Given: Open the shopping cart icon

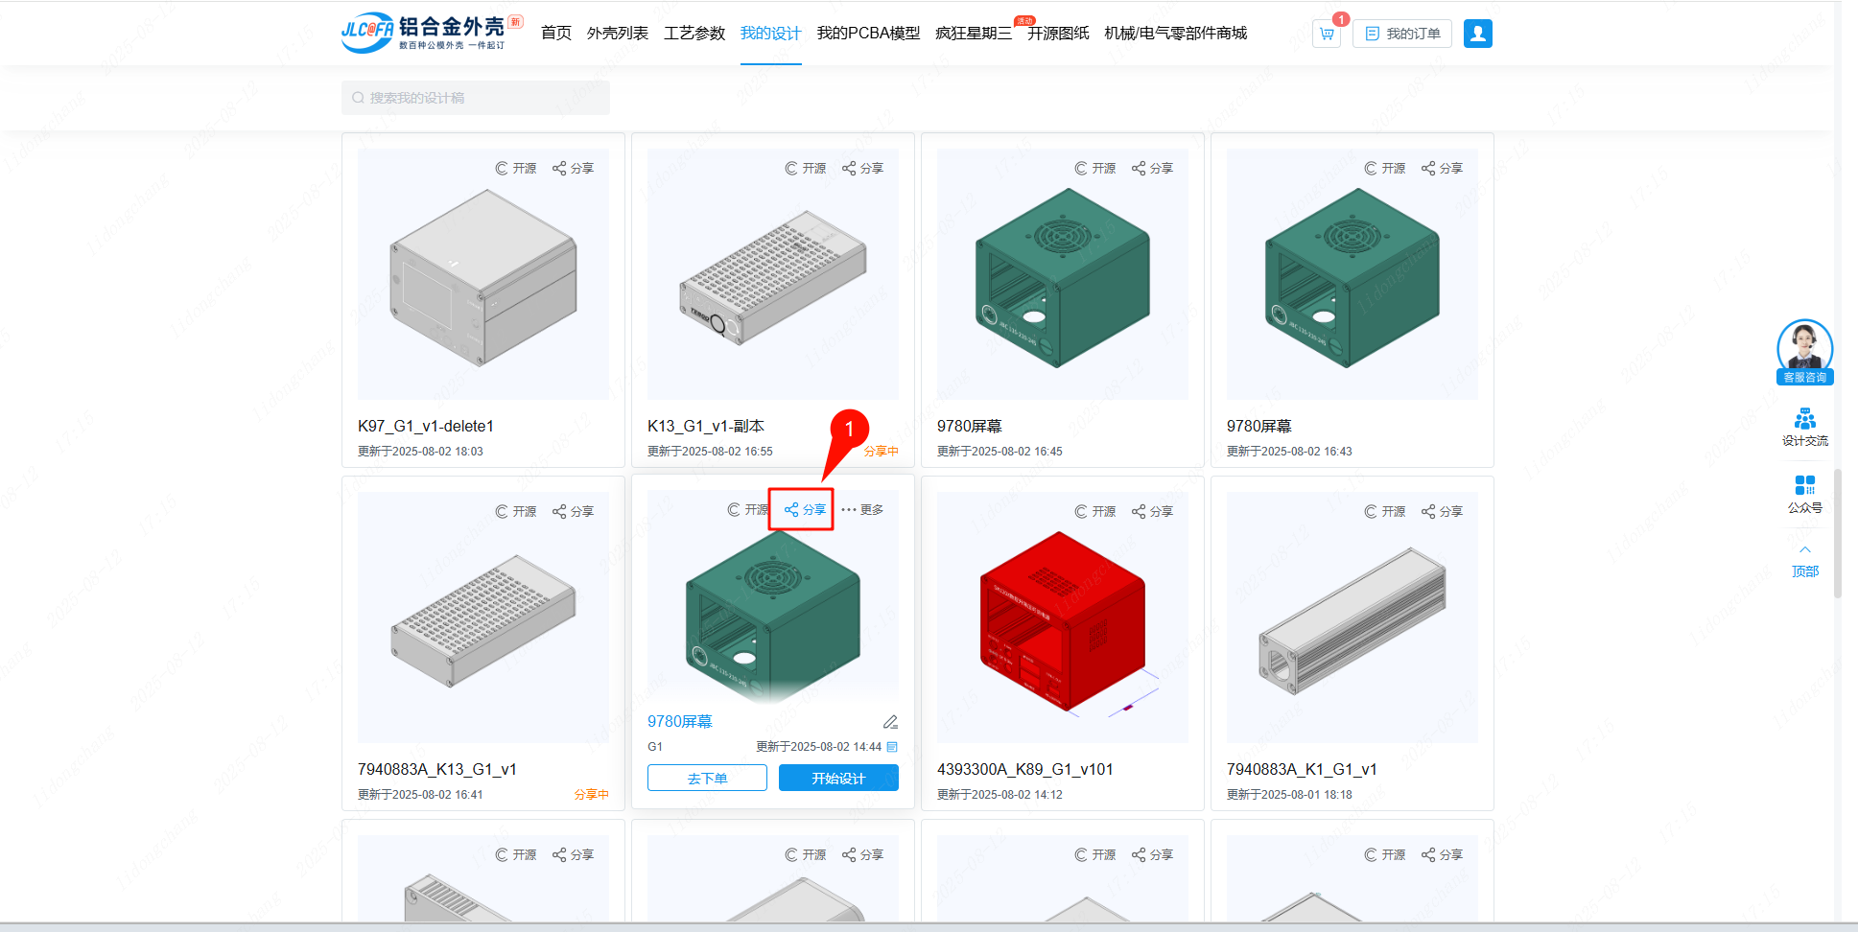Looking at the screenshot, I should tap(1327, 34).
